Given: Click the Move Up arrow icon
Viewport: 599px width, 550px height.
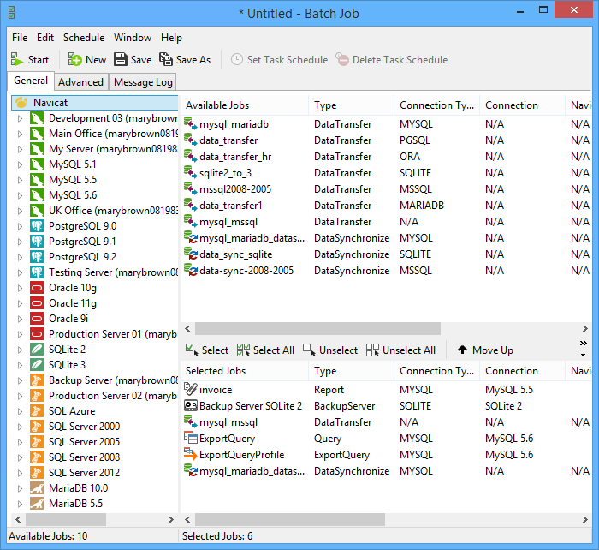Looking at the screenshot, I should coord(462,350).
